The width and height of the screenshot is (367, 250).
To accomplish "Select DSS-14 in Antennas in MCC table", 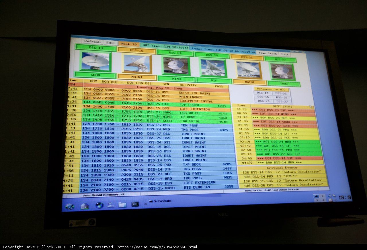I will point(263,93).
